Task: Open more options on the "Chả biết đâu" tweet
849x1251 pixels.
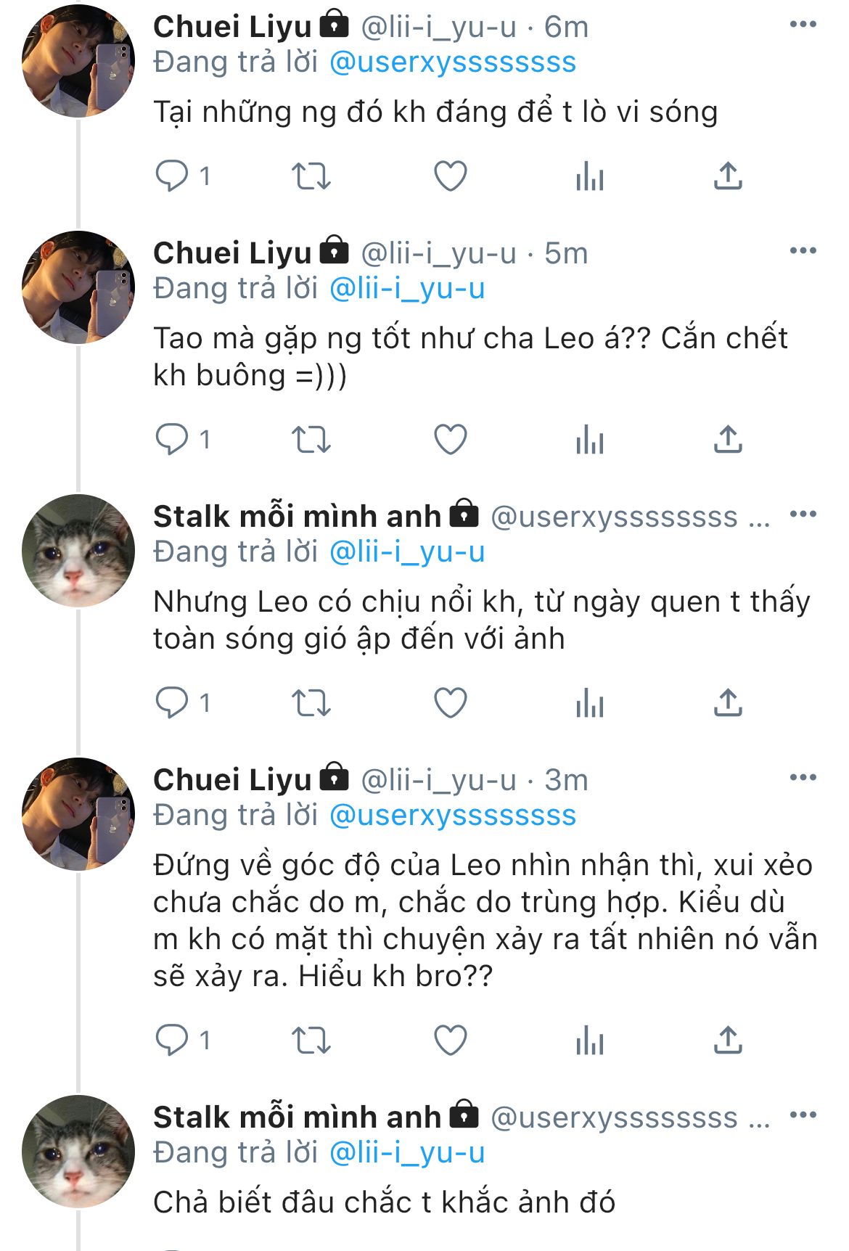Action: pyautogui.click(x=803, y=1115)
